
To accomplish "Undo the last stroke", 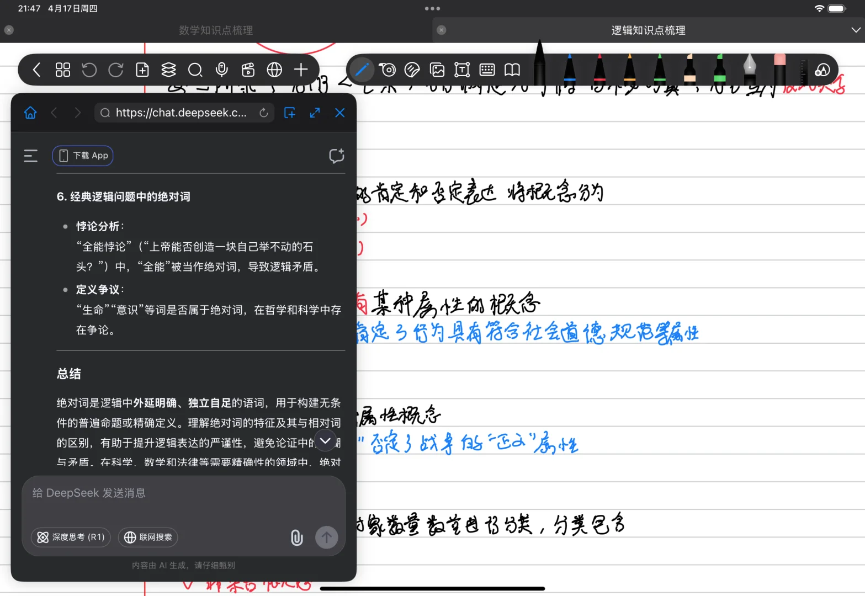I will [89, 70].
